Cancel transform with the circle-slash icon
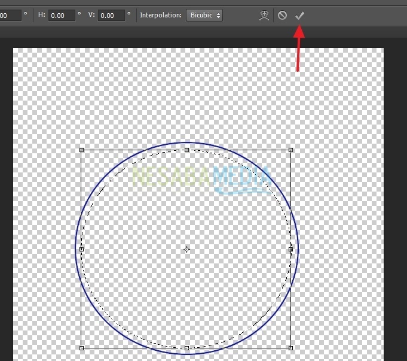Screen dimensions: 407x361 point(282,16)
